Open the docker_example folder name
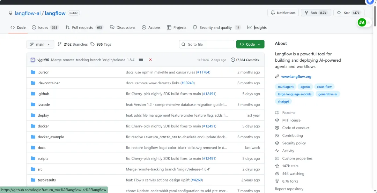This screenshot has height=193, width=377. click(x=51, y=137)
